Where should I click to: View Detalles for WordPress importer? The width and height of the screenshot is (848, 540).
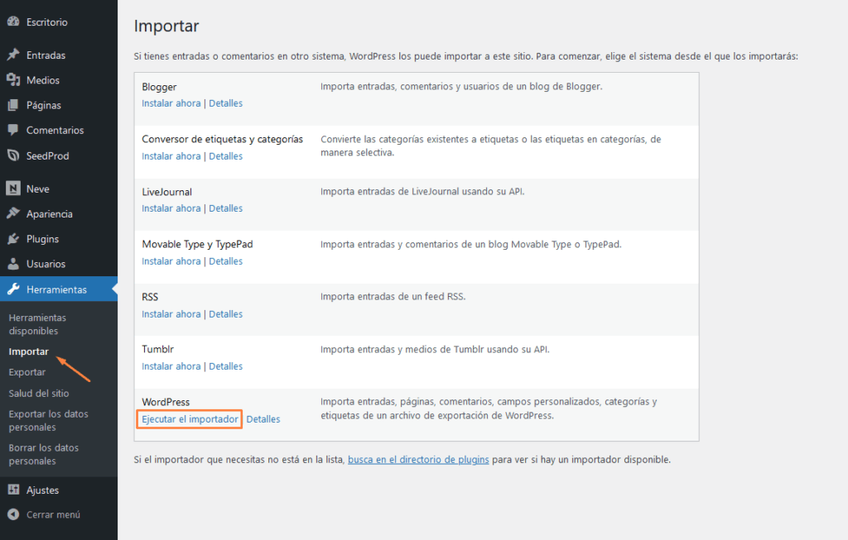click(263, 419)
